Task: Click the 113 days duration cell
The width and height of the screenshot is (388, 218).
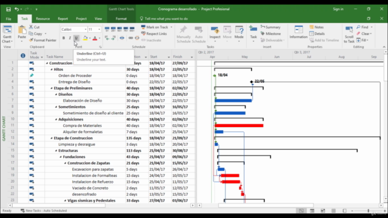Action: [137, 151]
